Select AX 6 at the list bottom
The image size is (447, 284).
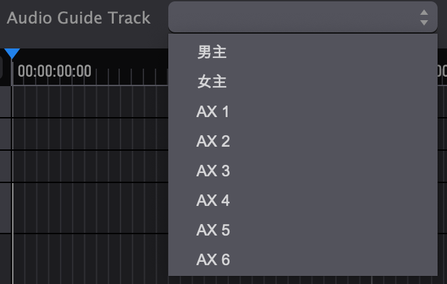coord(303,260)
